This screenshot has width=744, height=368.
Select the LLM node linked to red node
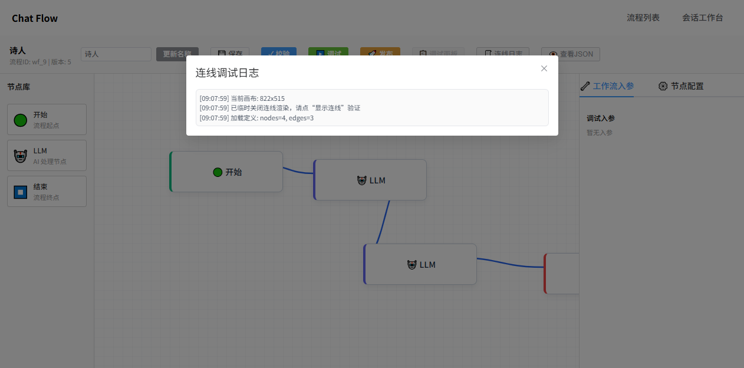420,264
